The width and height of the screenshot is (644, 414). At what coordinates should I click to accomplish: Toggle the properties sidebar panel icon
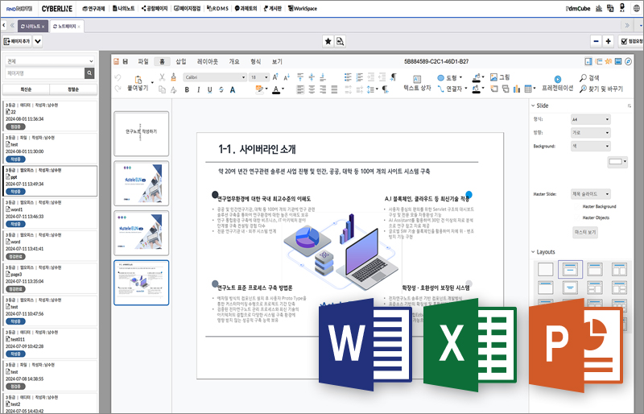588,61
